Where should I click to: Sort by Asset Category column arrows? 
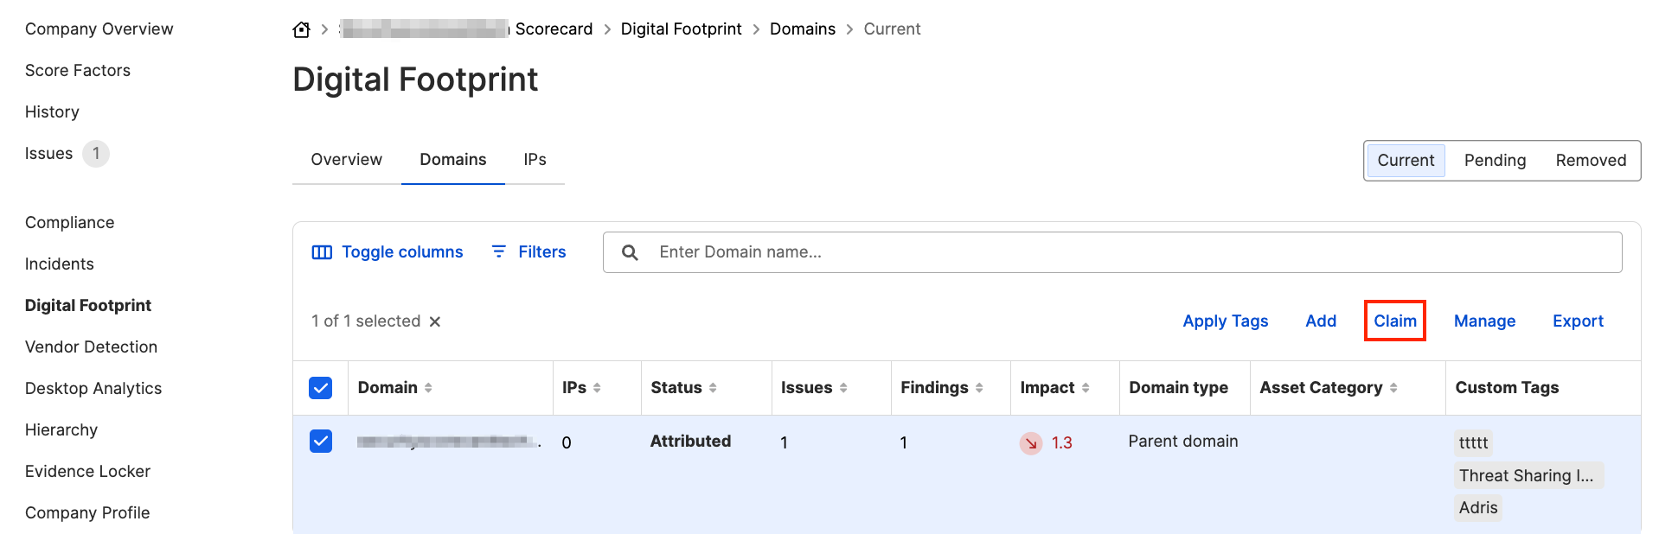pyautogui.click(x=1393, y=388)
